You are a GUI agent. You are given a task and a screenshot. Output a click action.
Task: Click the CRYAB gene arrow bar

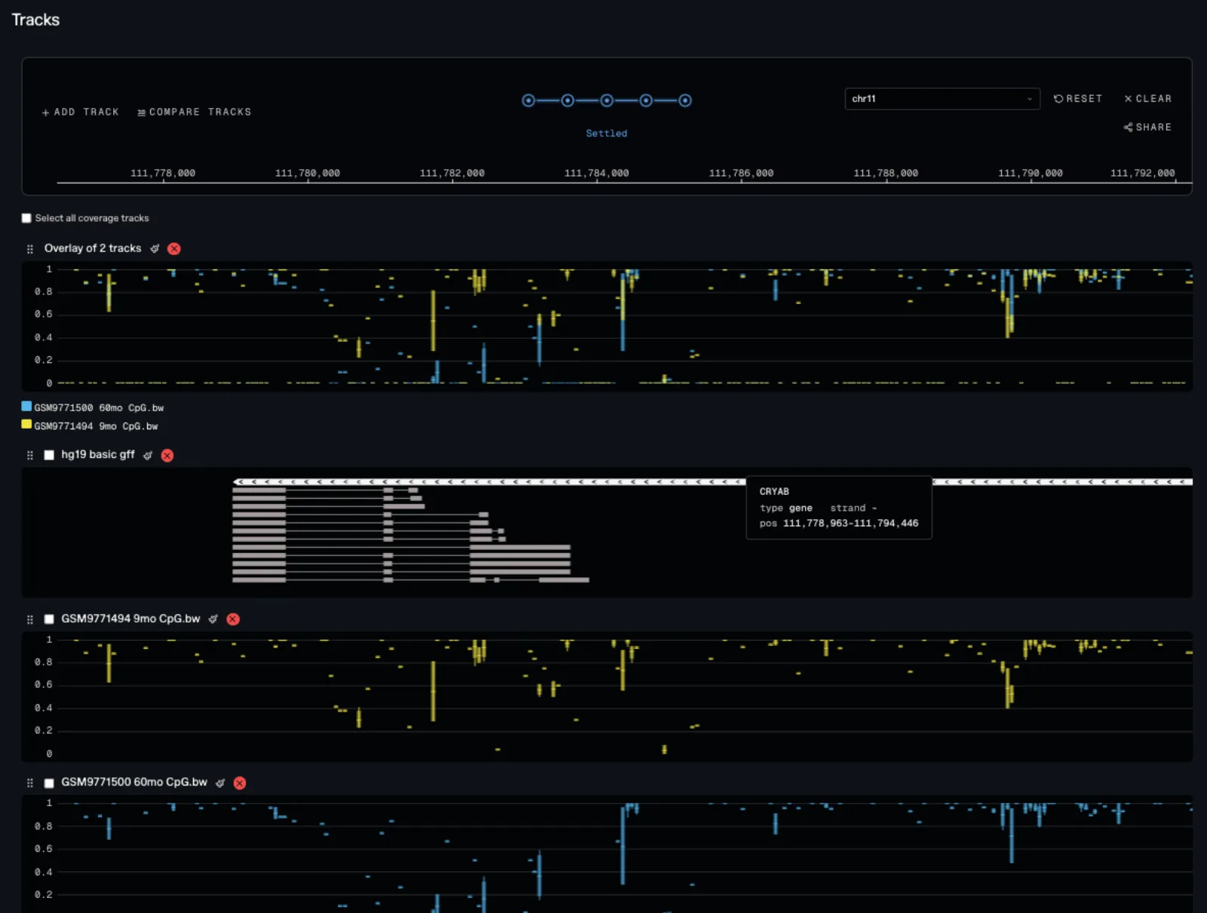(713, 481)
